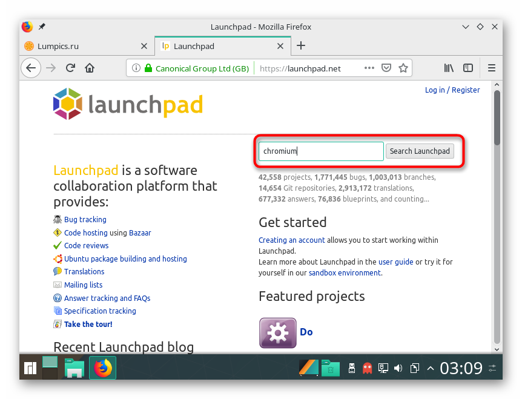Show site information via the info icon

coord(136,68)
